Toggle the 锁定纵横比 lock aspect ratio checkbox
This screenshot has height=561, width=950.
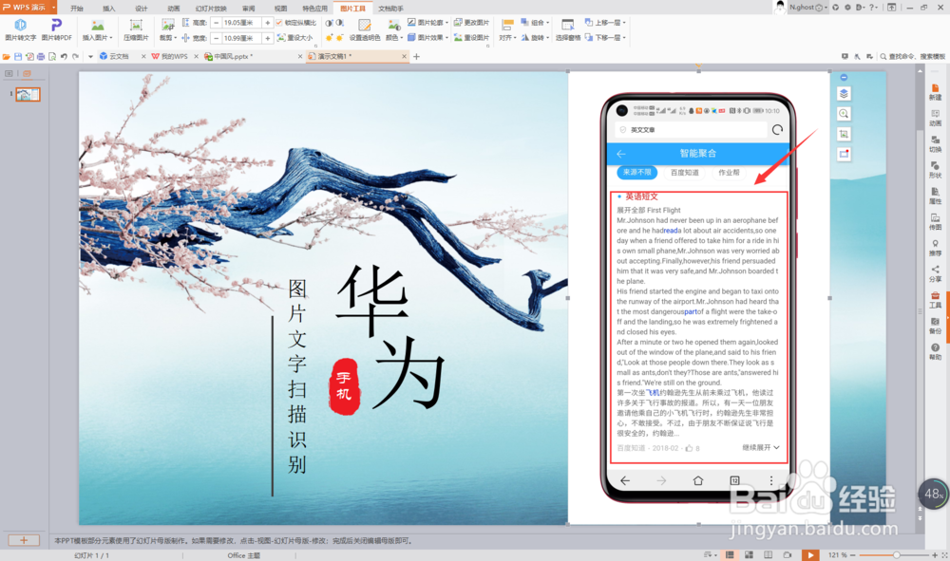279,23
